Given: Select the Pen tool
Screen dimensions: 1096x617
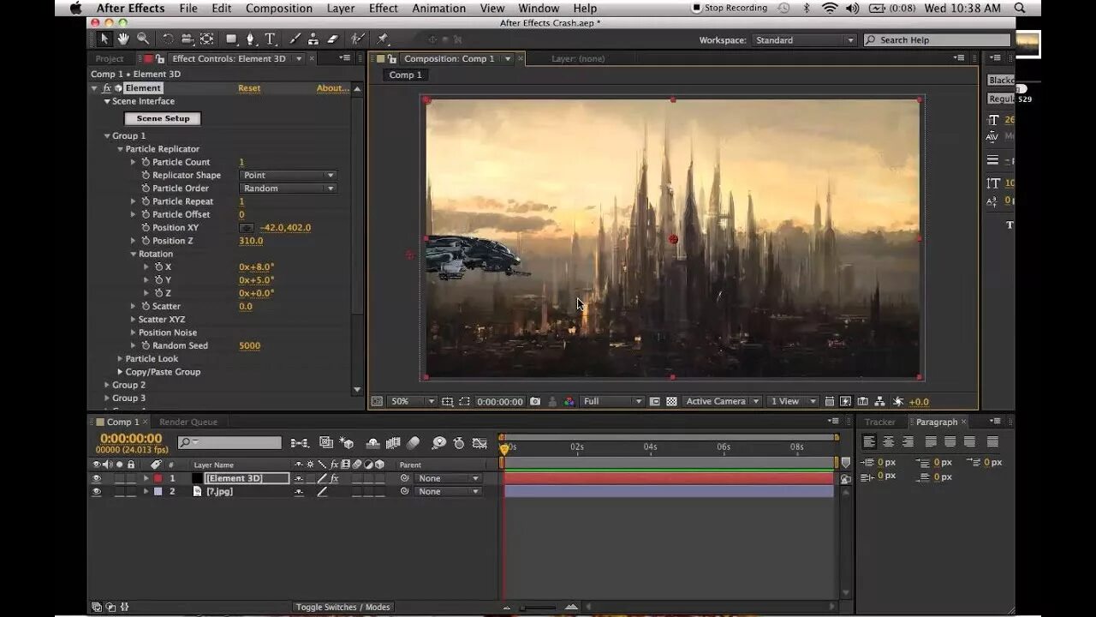Looking at the screenshot, I should tap(250, 39).
